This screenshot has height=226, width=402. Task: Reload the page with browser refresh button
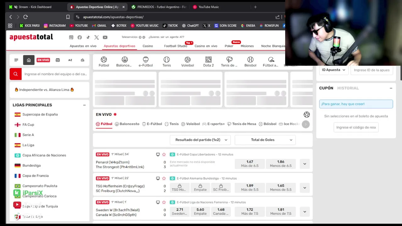pos(25,17)
